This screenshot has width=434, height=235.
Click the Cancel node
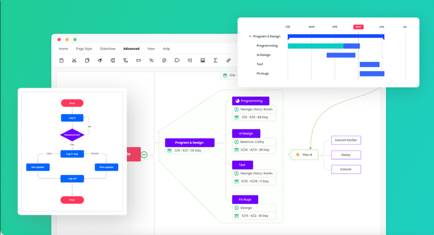coord(346,169)
